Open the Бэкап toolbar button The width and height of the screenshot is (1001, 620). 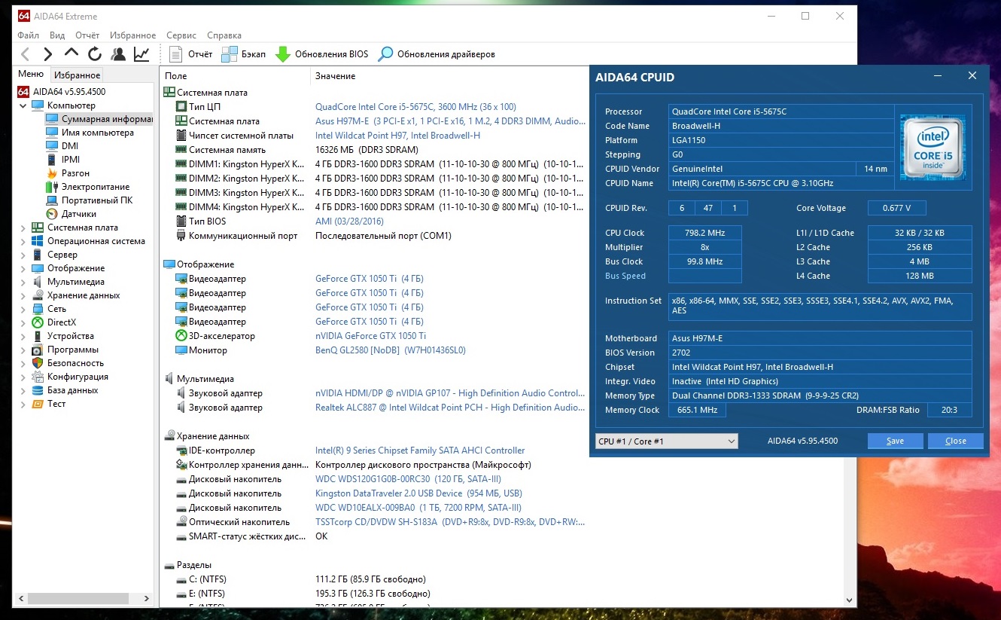pos(244,54)
